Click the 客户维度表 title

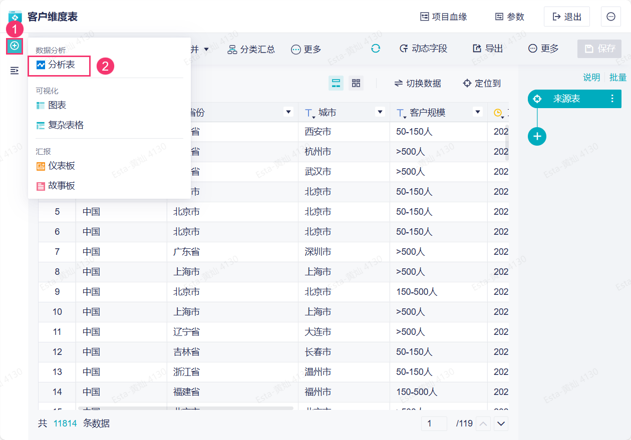point(53,17)
